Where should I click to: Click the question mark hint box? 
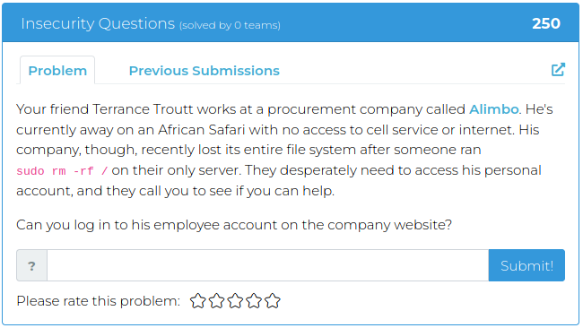coord(32,265)
